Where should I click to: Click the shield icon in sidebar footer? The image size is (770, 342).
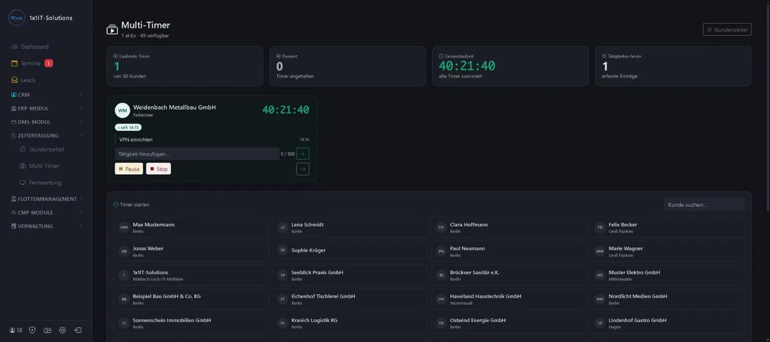32,330
